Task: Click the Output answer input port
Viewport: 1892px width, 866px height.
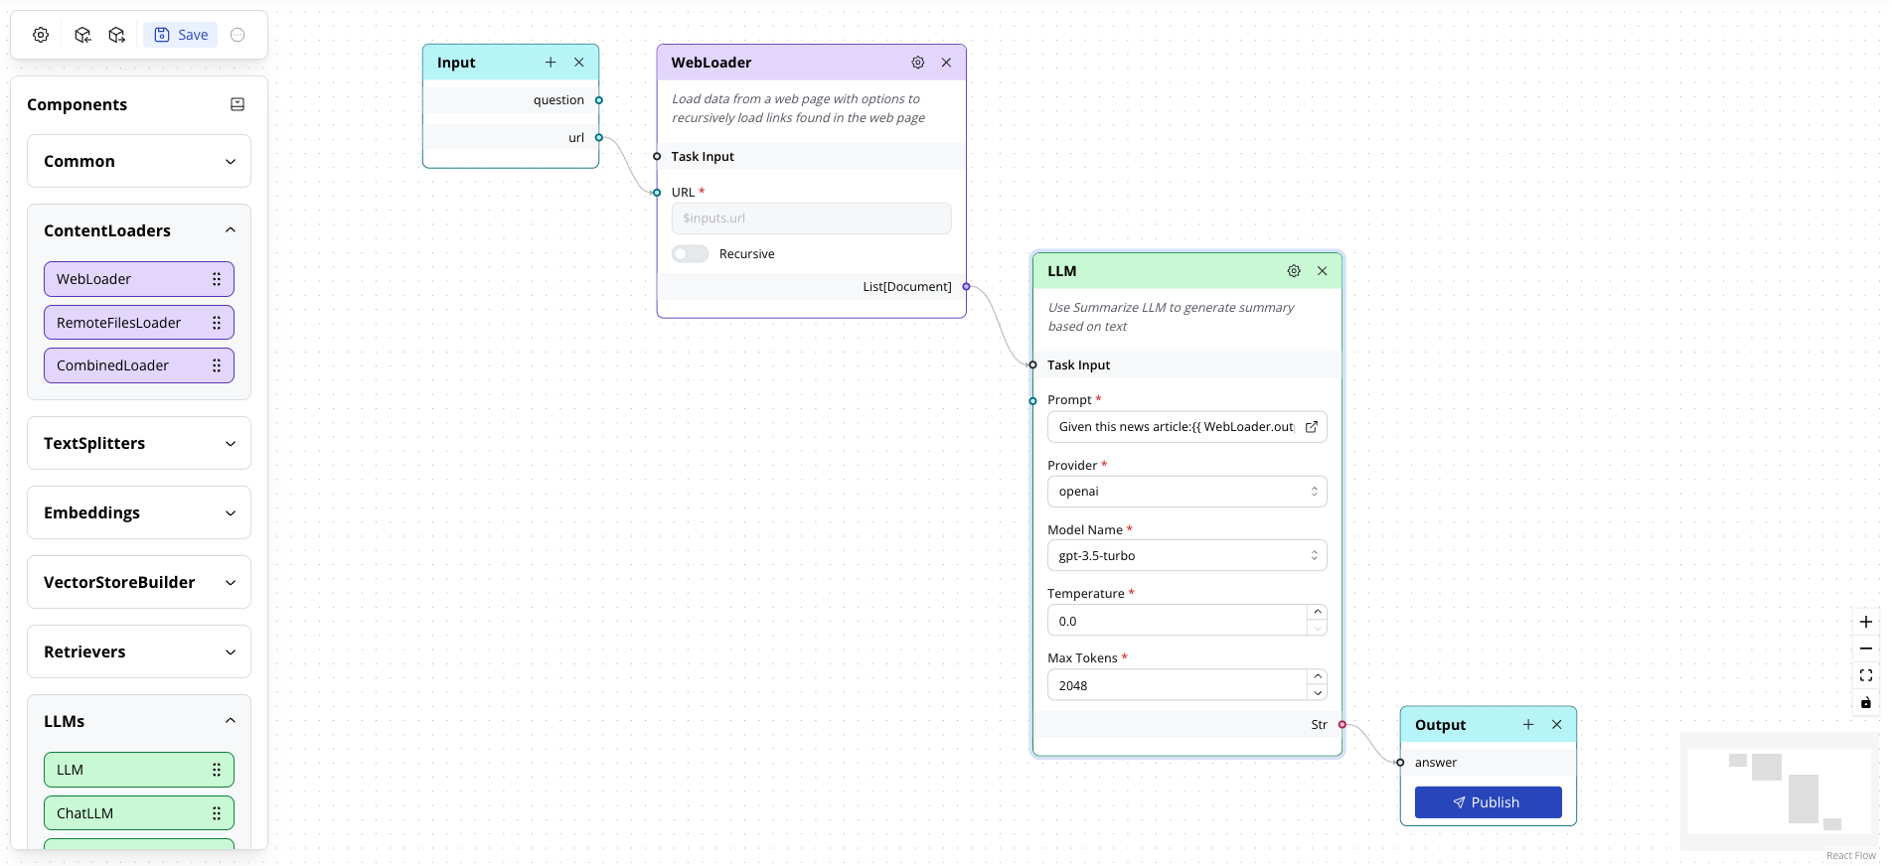Action: point(1400,763)
